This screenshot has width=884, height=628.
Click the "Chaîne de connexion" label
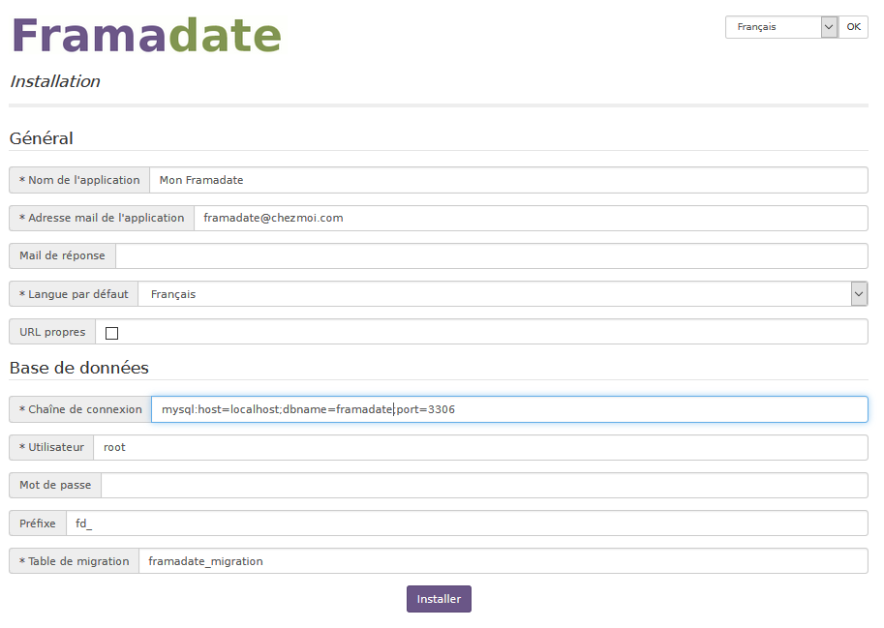click(80, 409)
